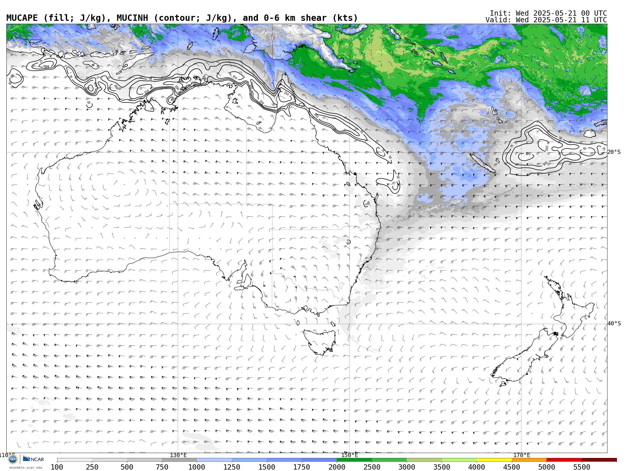Click the Valid: Wed 2025-05-21 11 UTC text
This screenshot has width=626, height=471.
pyautogui.click(x=546, y=20)
